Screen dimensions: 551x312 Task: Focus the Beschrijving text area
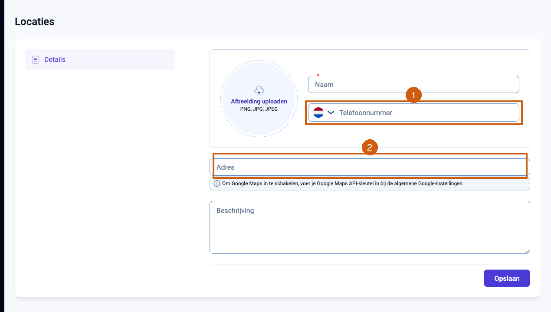(370, 227)
